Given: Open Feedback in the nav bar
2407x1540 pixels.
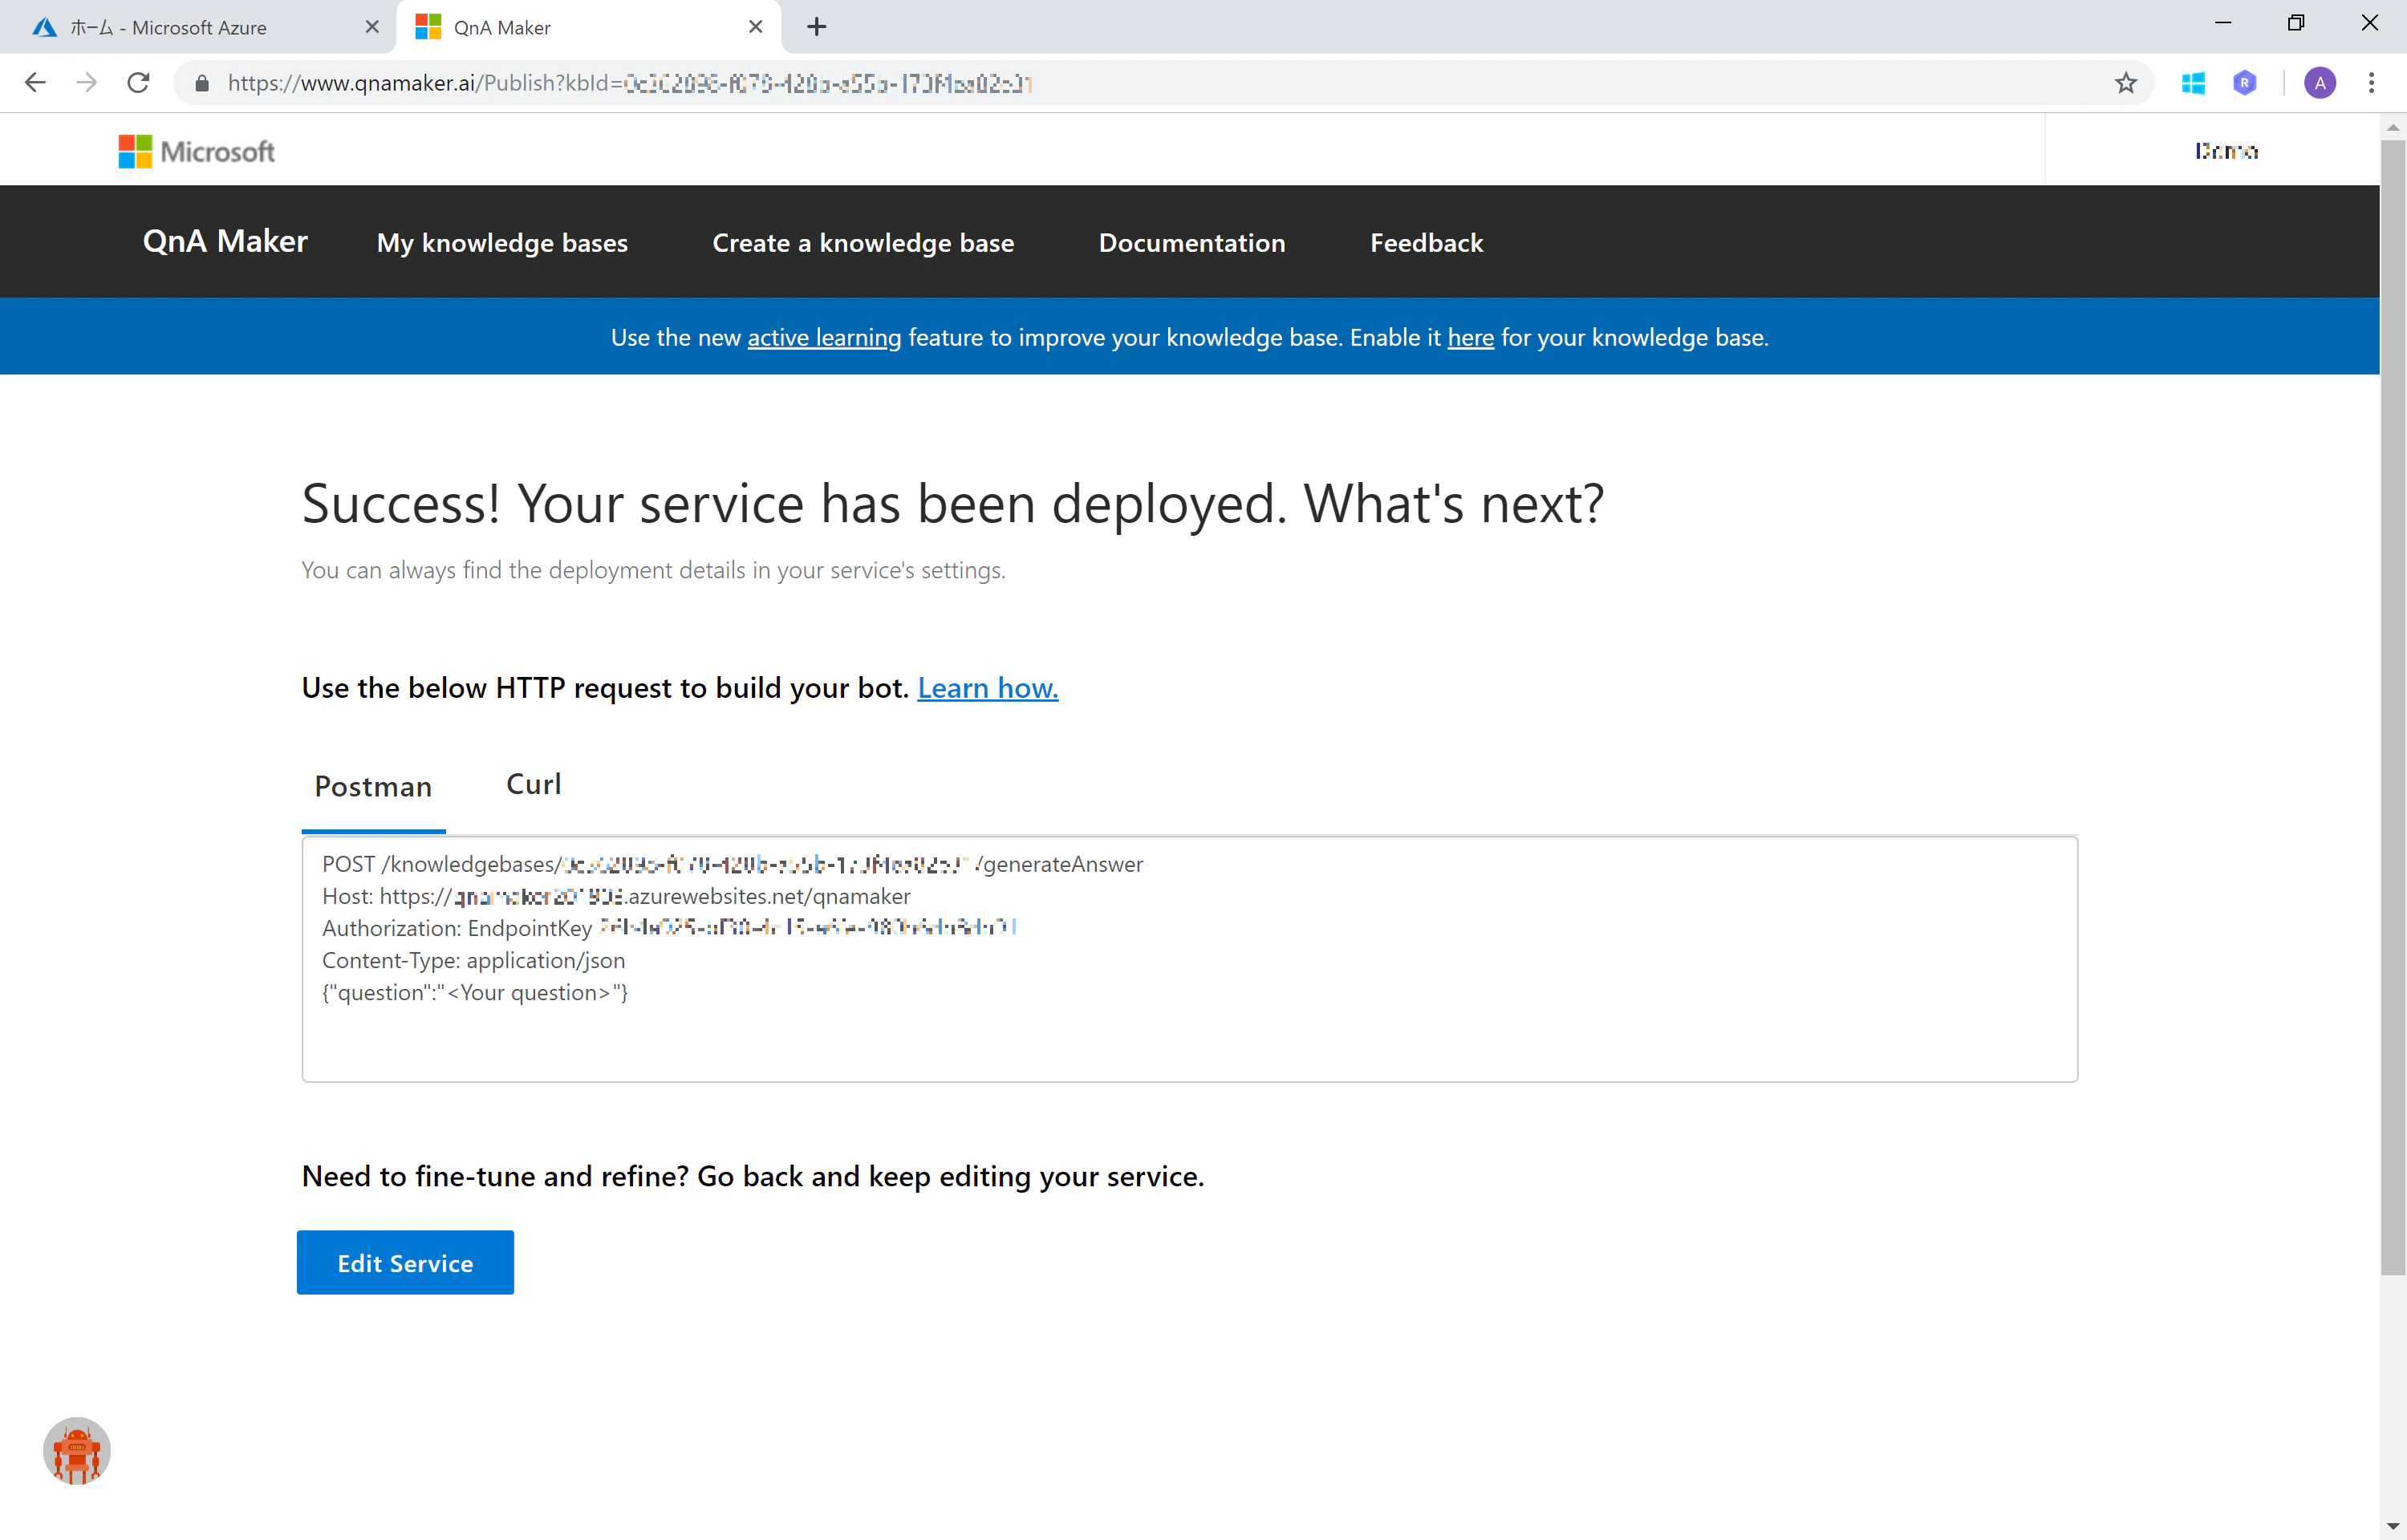Looking at the screenshot, I should coord(1426,243).
